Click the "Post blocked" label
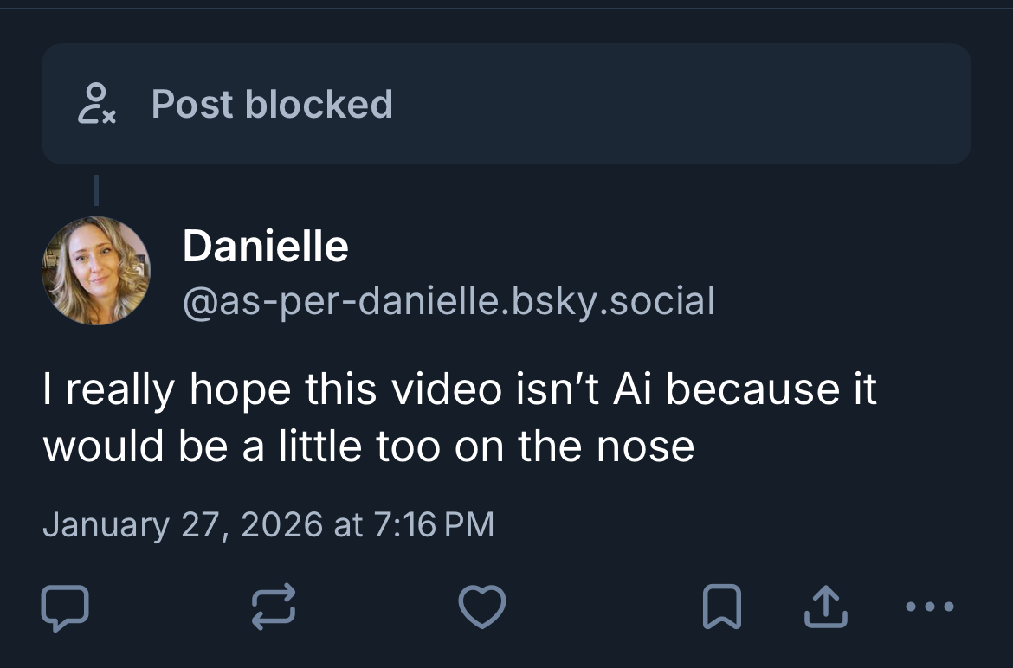Image resolution: width=1013 pixels, height=668 pixels. point(272,104)
